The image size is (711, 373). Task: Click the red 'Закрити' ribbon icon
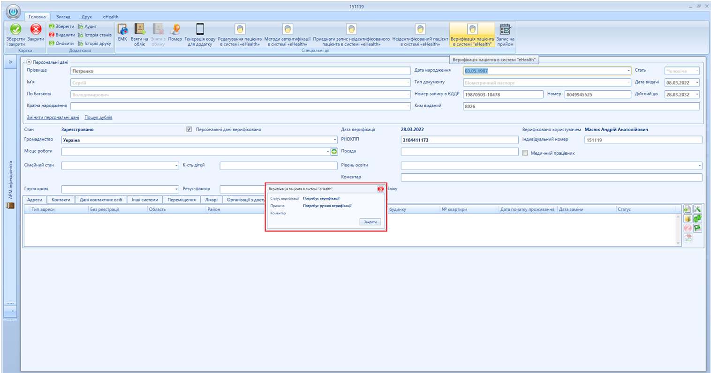click(x=36, y=29)
